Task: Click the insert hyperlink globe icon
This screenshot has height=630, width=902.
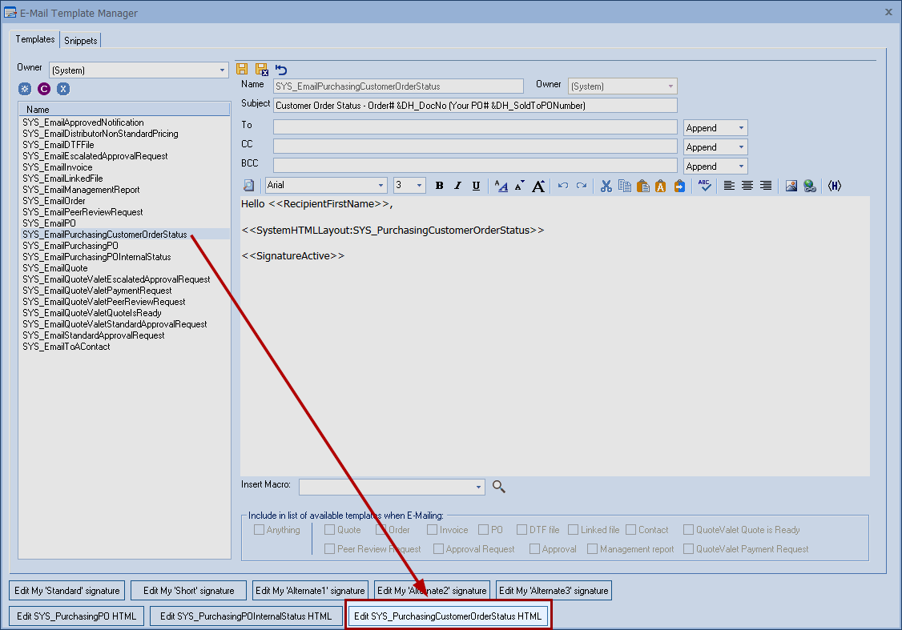Action: click(x=810, y=186)
